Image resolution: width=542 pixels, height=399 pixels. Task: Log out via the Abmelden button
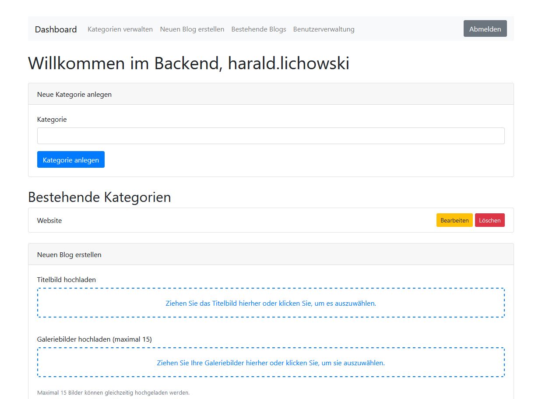485,28
